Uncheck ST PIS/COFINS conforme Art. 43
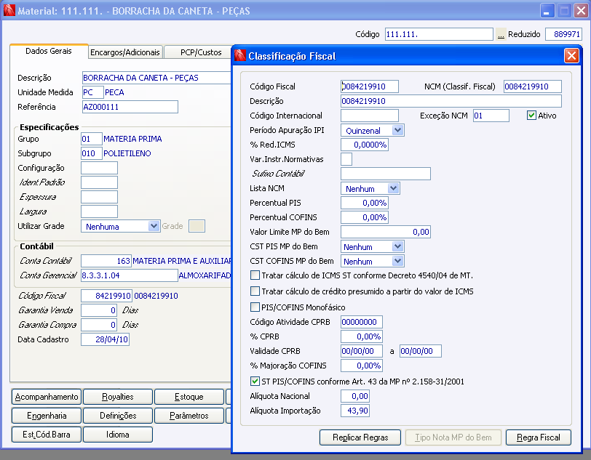This screenshot has height=460, width=591. point(255,381)
